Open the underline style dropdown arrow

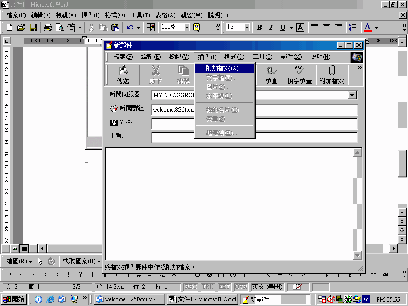point(291,28)
